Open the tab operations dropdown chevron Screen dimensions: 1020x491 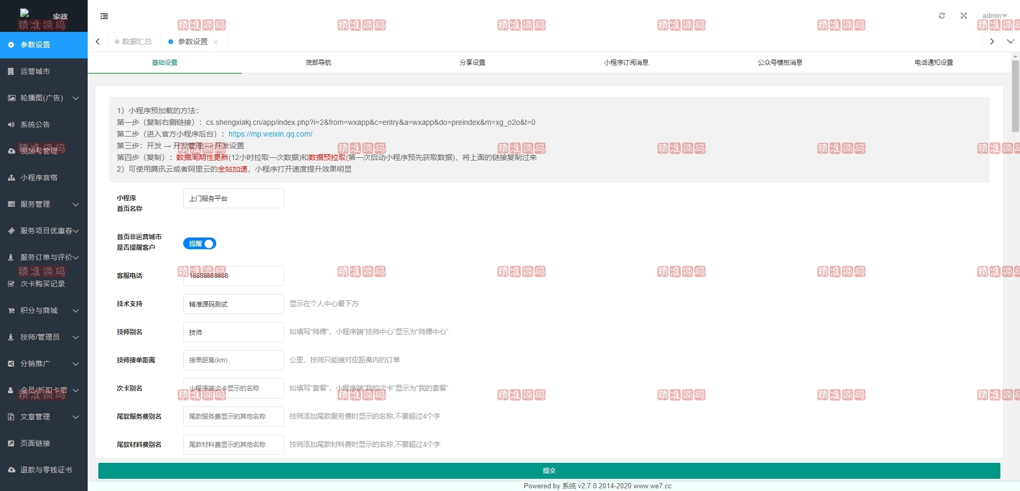tap(1010, 41)
